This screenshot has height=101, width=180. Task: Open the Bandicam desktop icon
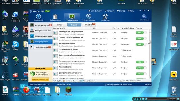[16, 2]
